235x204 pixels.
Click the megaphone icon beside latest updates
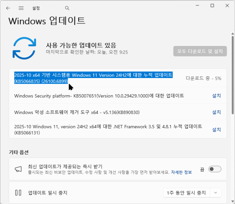pyautogui.click(x=18, y=169)
